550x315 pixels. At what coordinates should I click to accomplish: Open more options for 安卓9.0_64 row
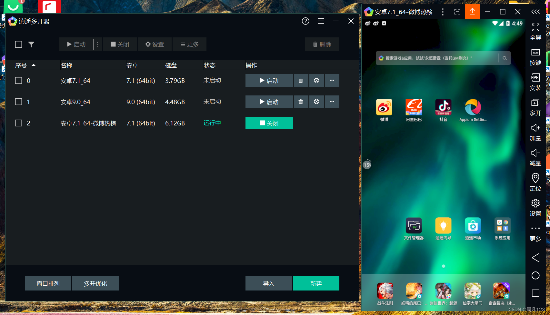click(x=332, y=102)
